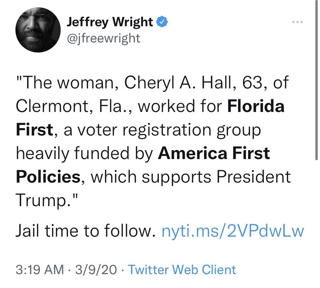Open Jeffrey Wright's profile picture
Image resolution: width=320 pixels, height=288 pixels.
pos(36,32)
